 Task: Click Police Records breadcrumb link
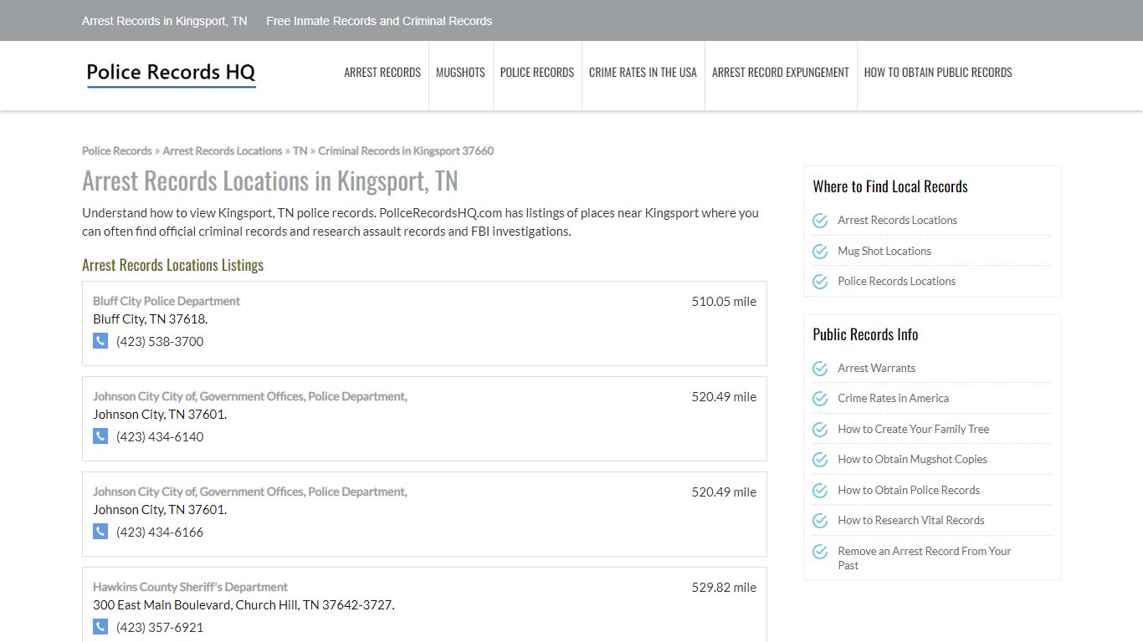[117, 150]
